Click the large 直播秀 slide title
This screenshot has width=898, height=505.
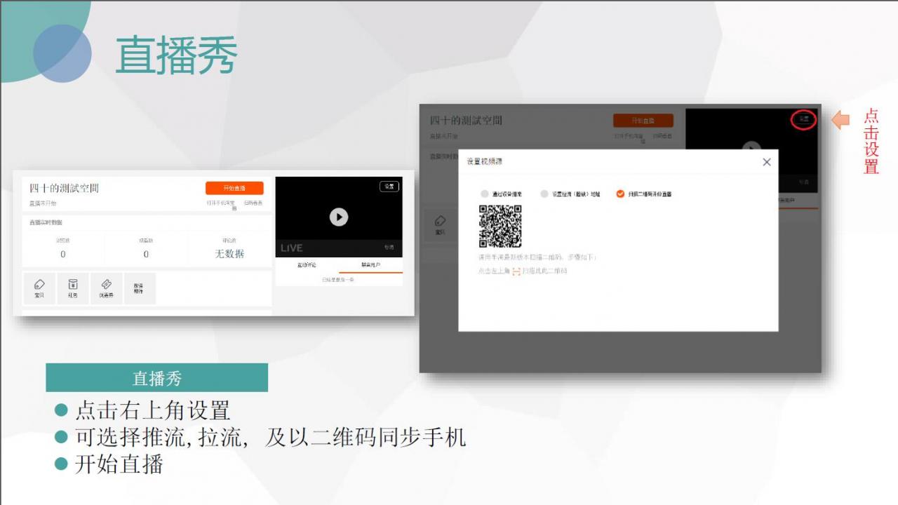[x=176, y=55]
